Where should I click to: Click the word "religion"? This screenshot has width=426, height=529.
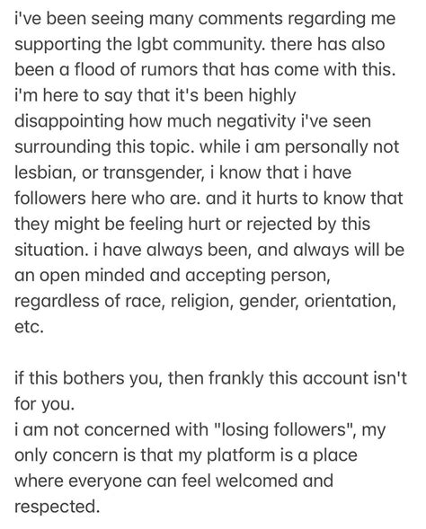click(202, 302)
